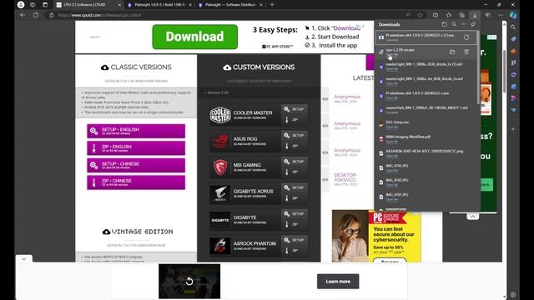Add app to Edge sidebar with plus

coord(513,129)
